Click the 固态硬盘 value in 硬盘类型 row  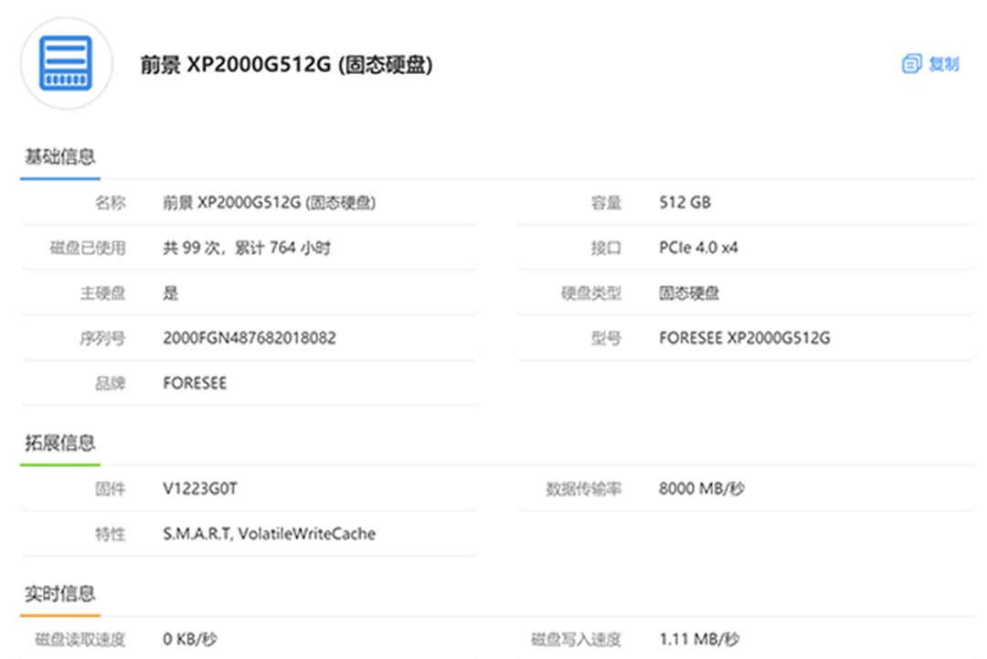tap(688, 293)
